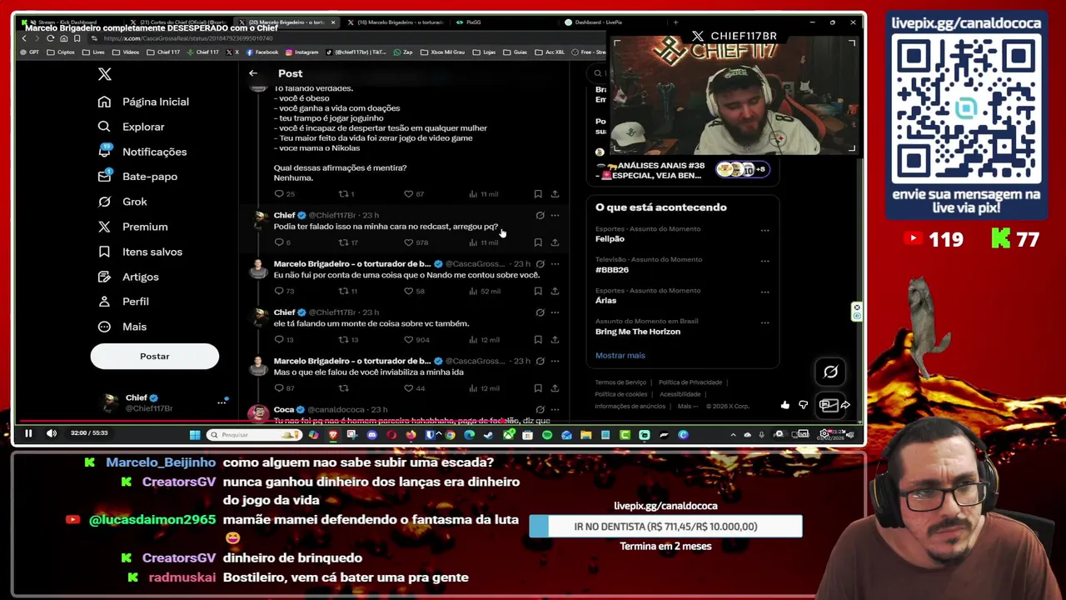Open Bring Me The Horizon trend
The width and height of the screenshot is (1066, 600).
638,332
